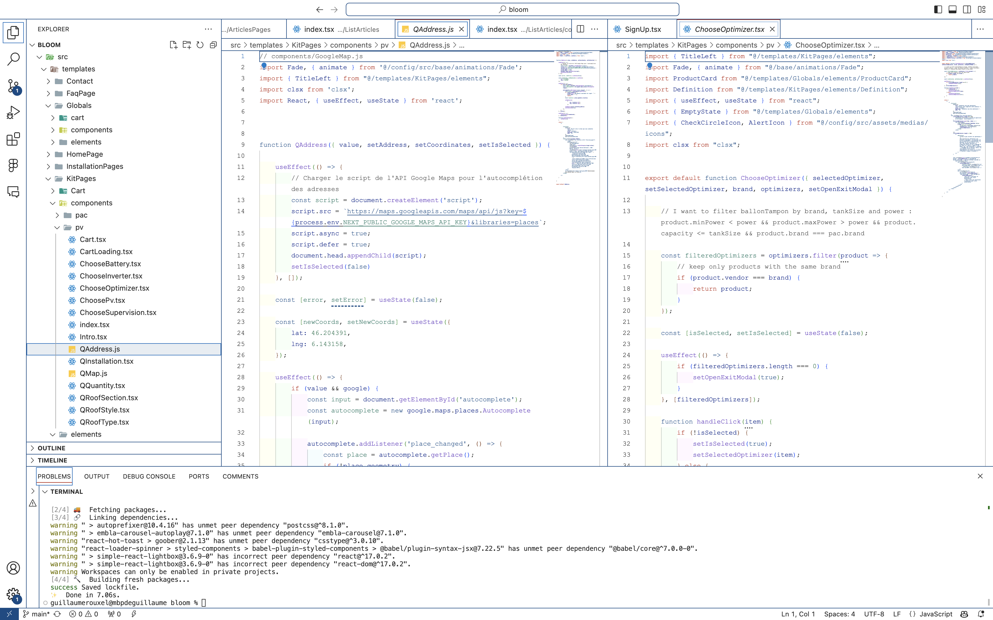This screenshot has height=620, width=993.
Task: Open the Extensions view
Action: [13, 139]
